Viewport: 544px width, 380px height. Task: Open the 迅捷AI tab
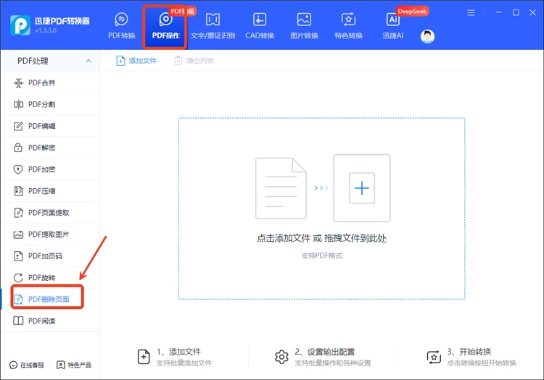coord(392,26)
